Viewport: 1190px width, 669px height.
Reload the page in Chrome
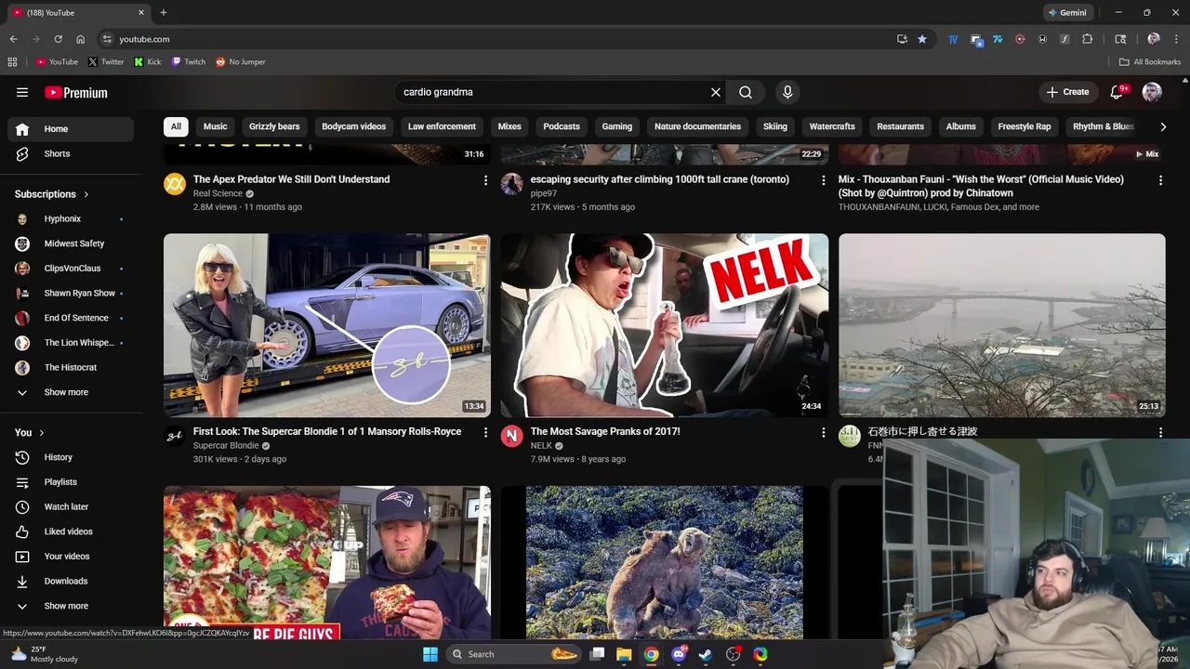coord(58,39)
